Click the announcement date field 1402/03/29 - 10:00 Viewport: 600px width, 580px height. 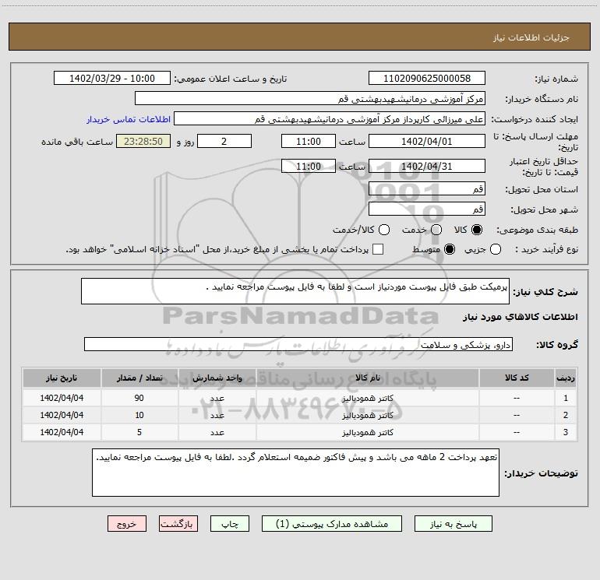(112, 79)
